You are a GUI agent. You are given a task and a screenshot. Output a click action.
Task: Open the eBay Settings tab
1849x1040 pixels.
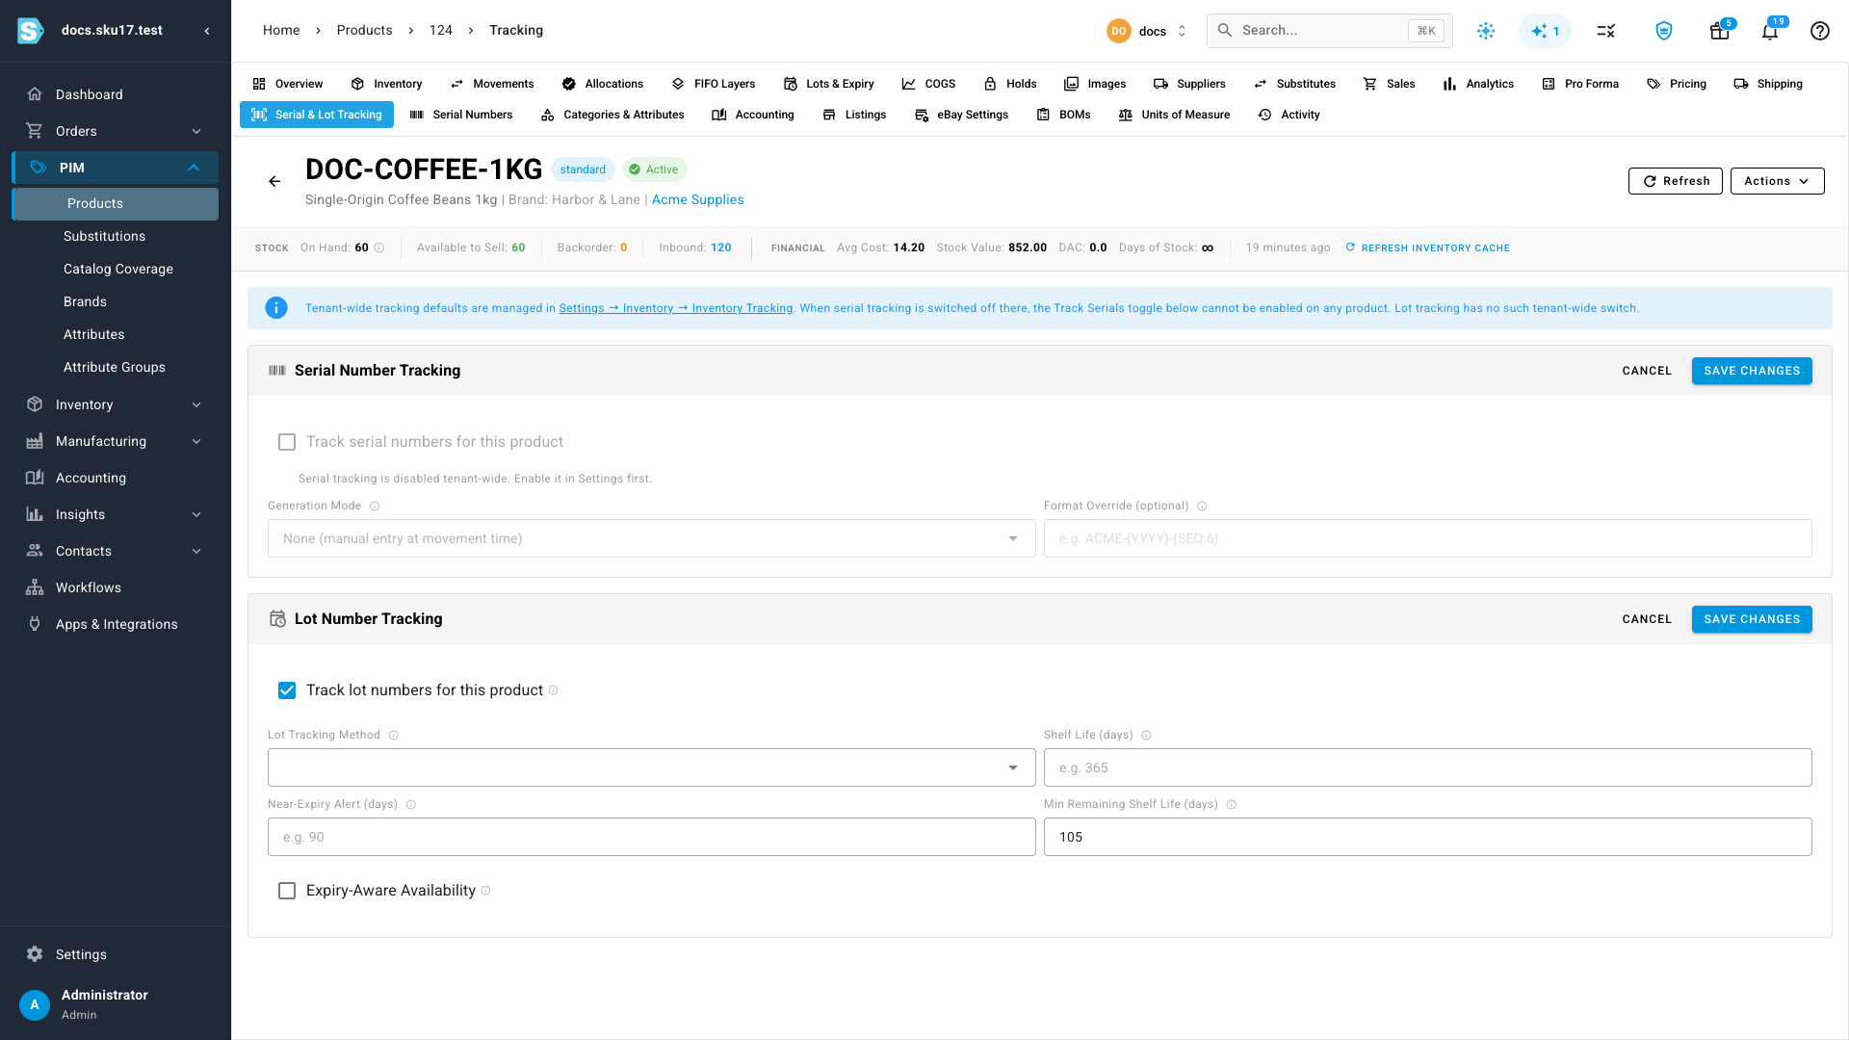click(961, 115)
